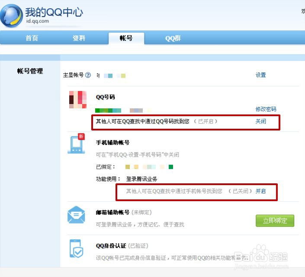The height and width of the screenshot is (277, 305).
Task: Click the （已关闭） status text
Action: coord(240,191)
